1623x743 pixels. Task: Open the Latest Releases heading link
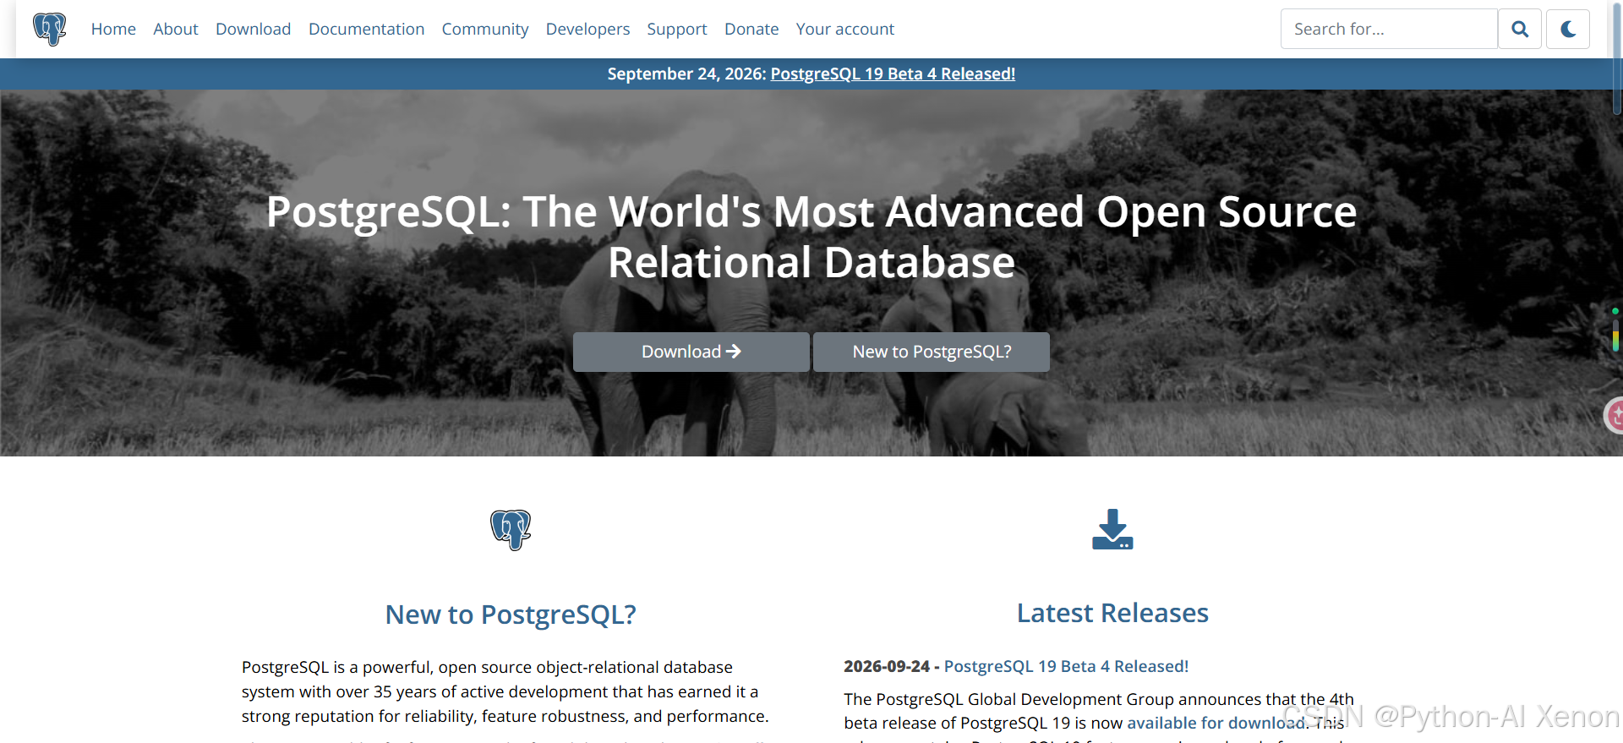point(1112,613)
